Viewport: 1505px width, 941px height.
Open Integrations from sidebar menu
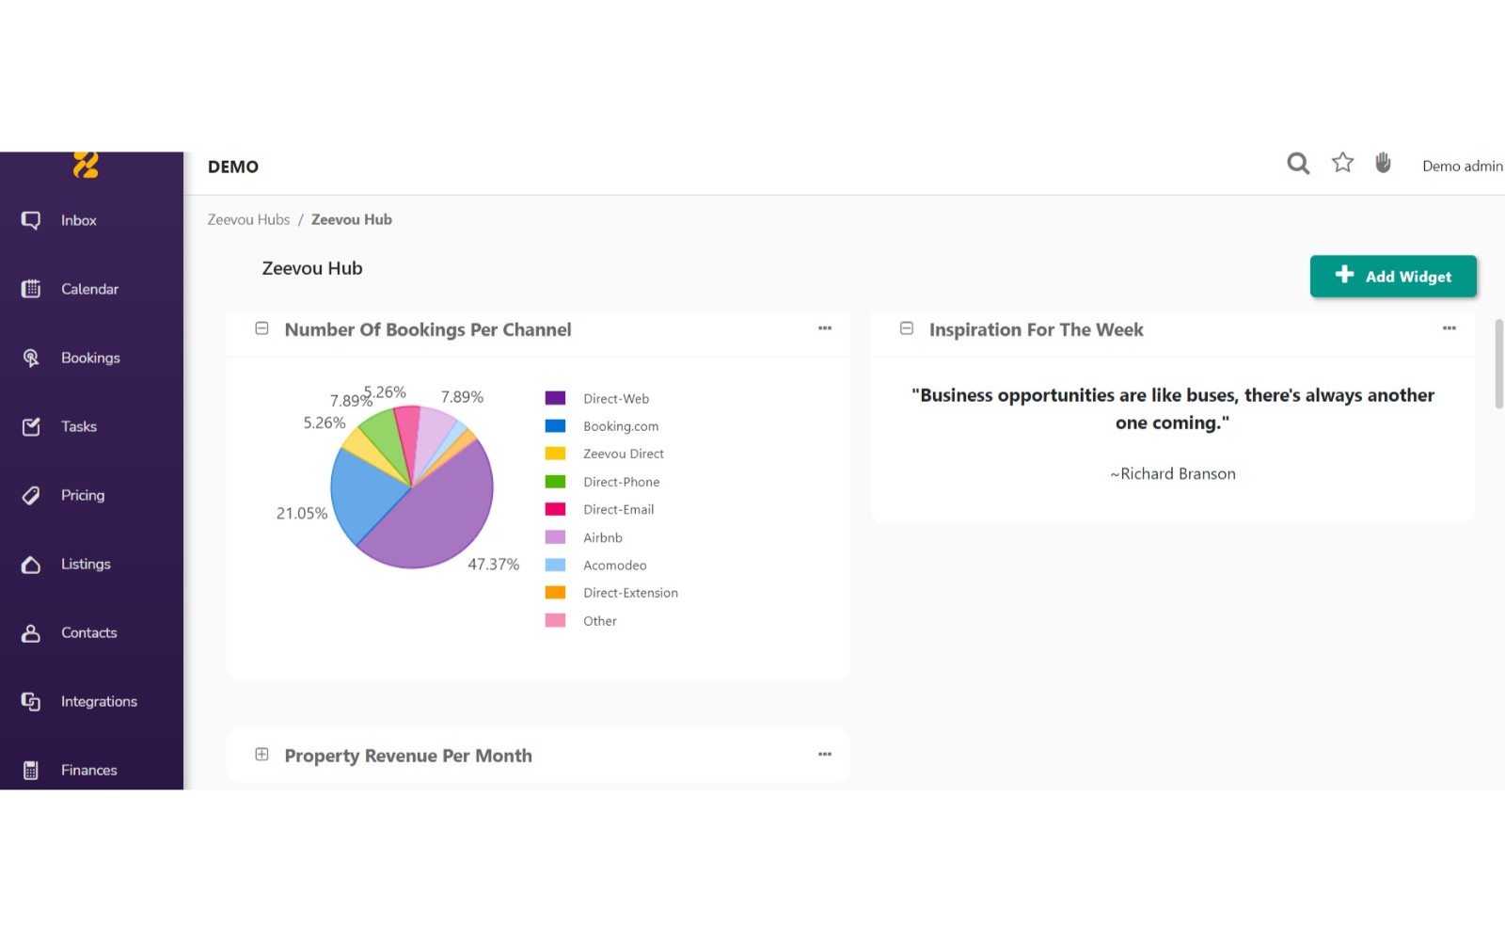99,701
